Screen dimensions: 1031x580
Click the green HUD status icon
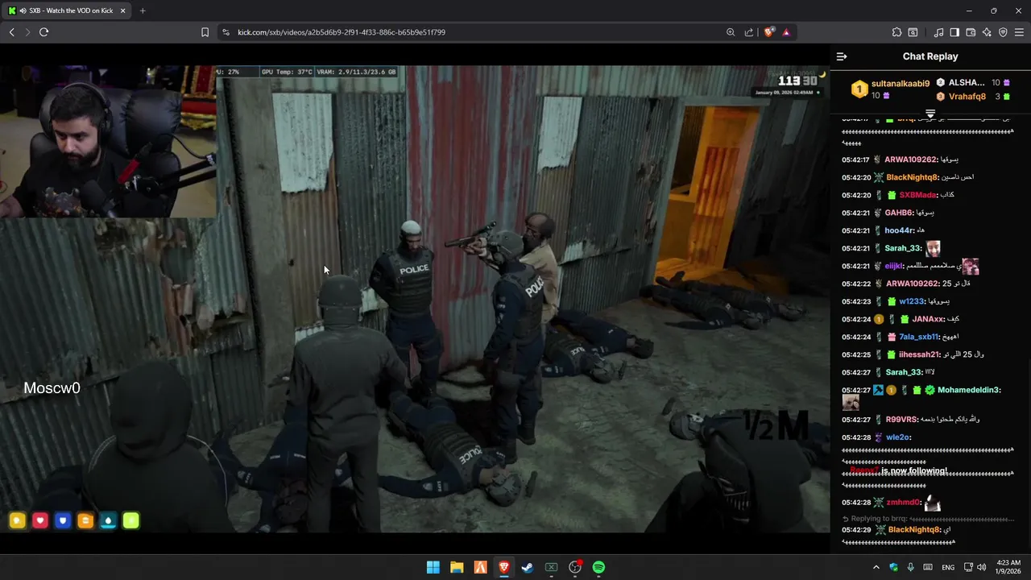130,521
